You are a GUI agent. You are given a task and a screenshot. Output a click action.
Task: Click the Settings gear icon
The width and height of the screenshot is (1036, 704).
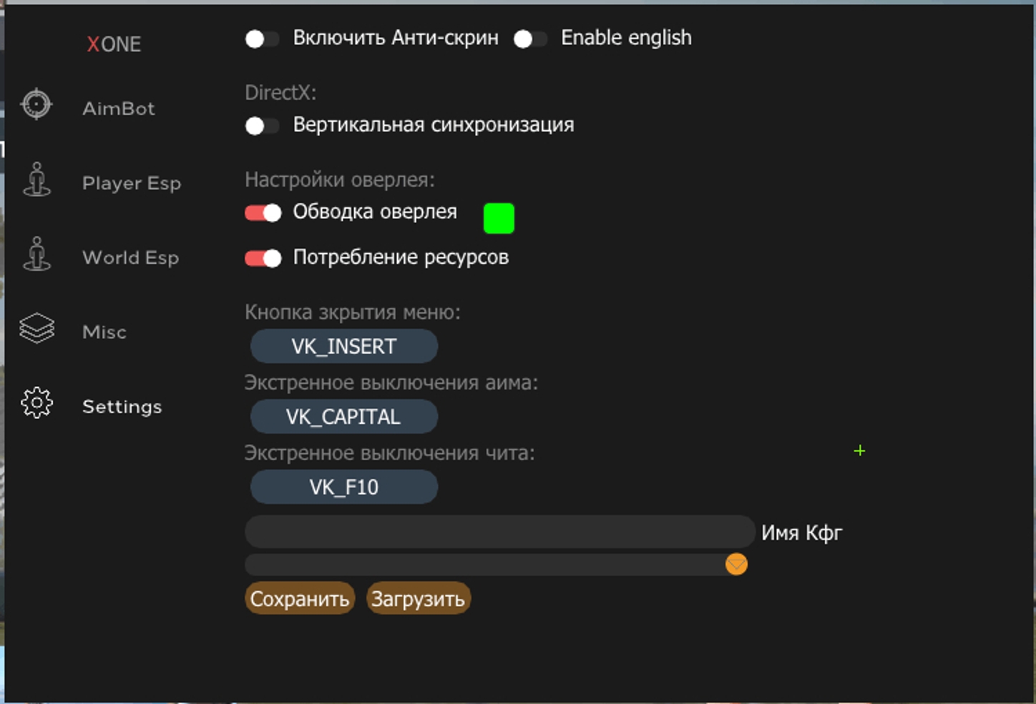coord(36,403)
